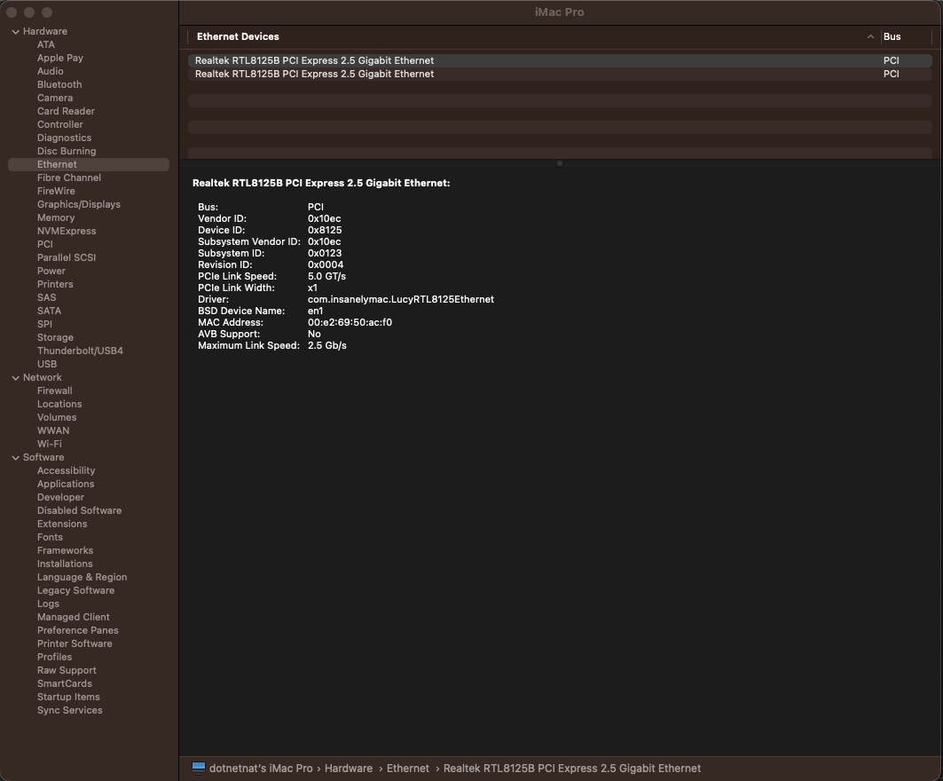
Task: Open Logs under Software
Action: tap(48, 604)
